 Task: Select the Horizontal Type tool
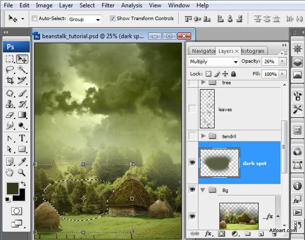(x=22, y=138)
